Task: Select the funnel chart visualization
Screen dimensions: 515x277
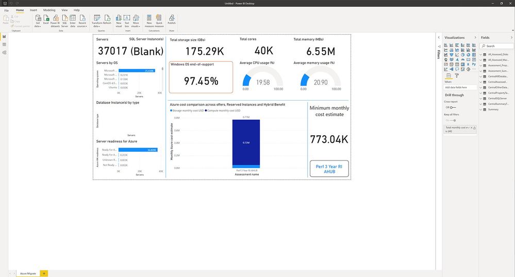Action: click(451, 55)
